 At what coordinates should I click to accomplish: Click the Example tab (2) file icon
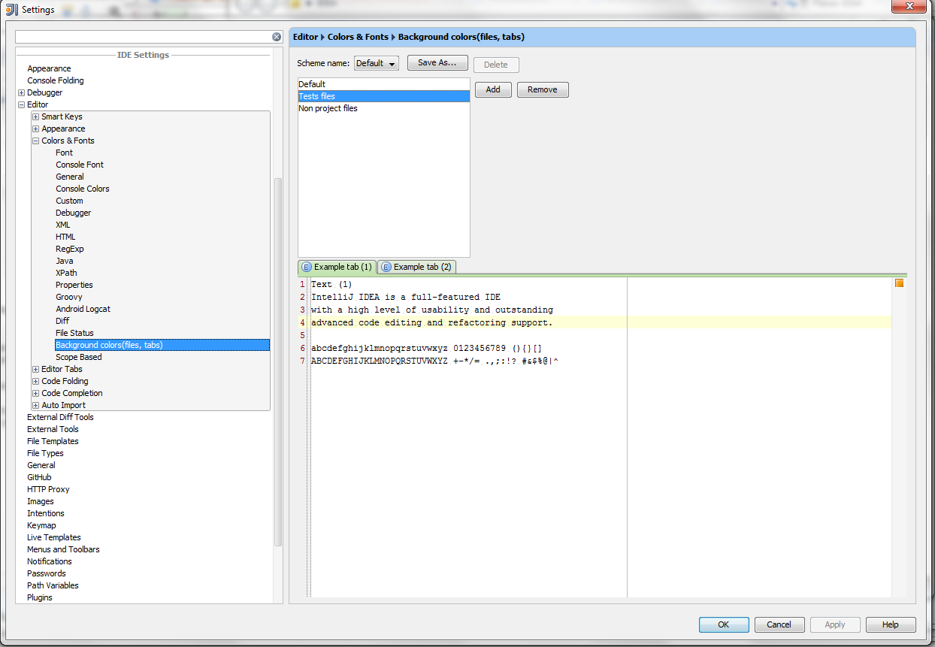(x=386, y=267)
